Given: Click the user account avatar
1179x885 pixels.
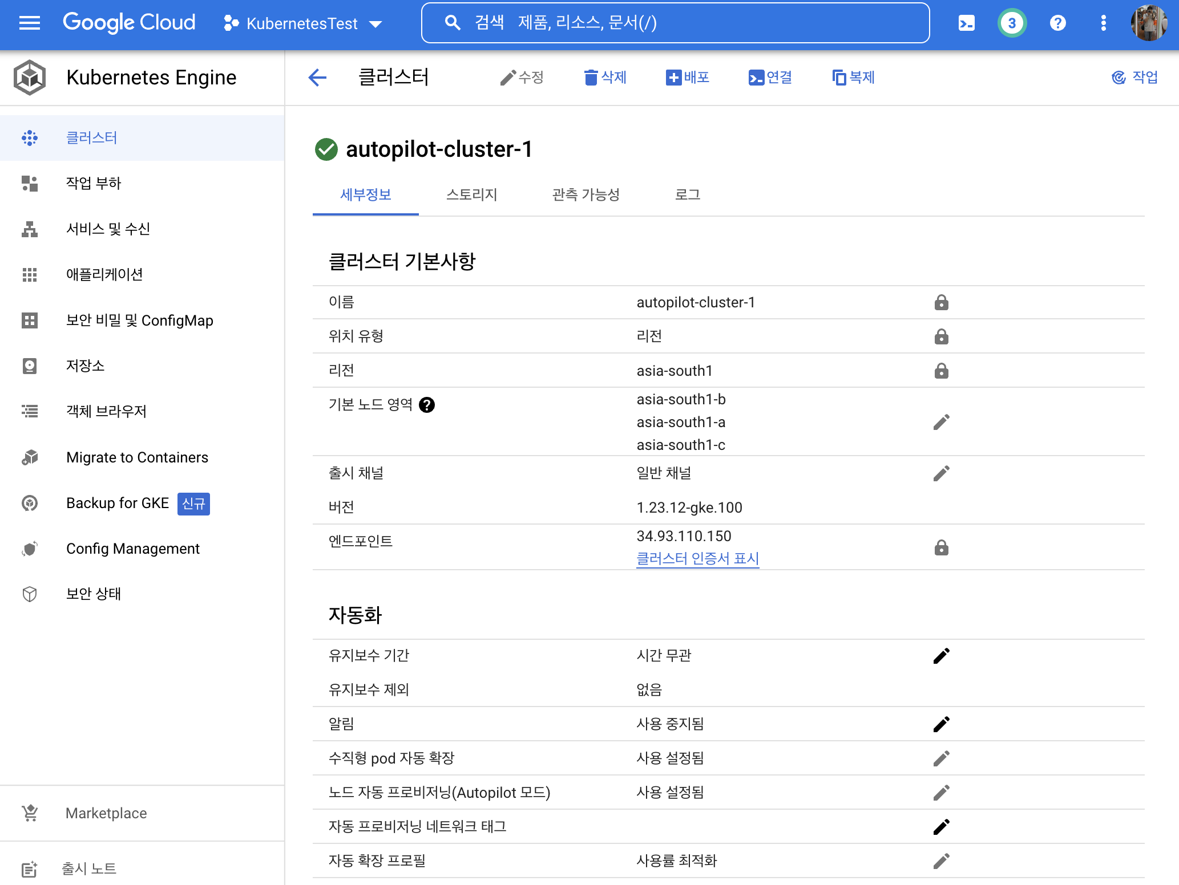Looking at the screenshot, I should pos(1149,23).
